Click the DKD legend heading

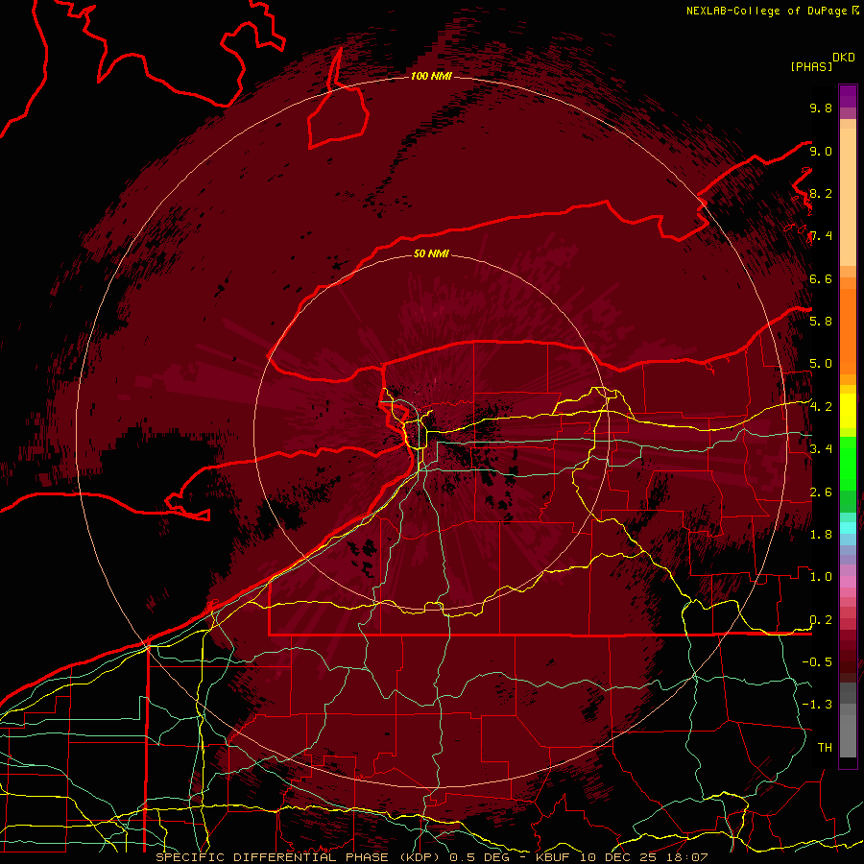point(844,58)
